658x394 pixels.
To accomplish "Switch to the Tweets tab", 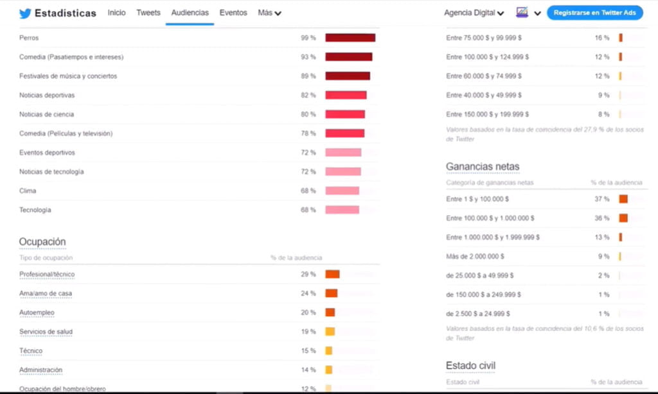I will click(148, 12).
